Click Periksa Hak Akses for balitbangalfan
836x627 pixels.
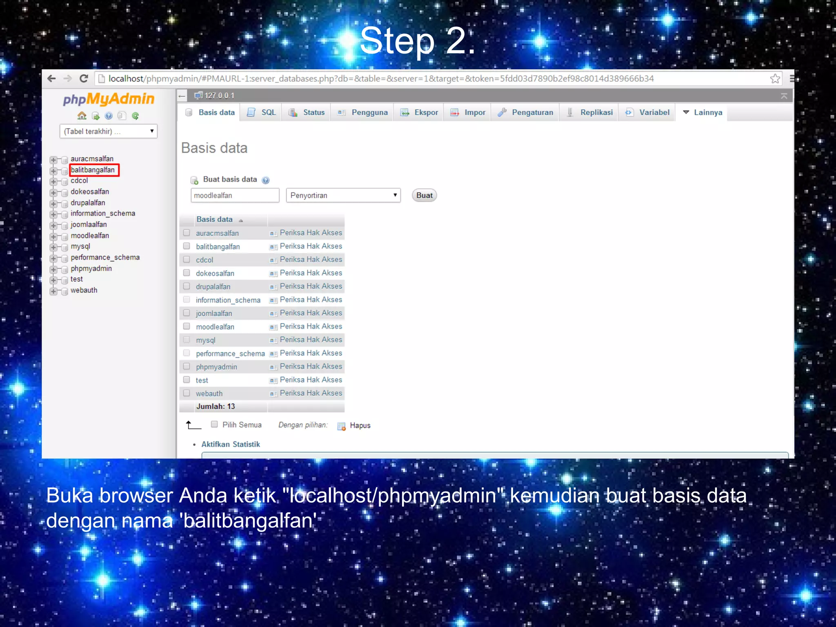[311, 246]
